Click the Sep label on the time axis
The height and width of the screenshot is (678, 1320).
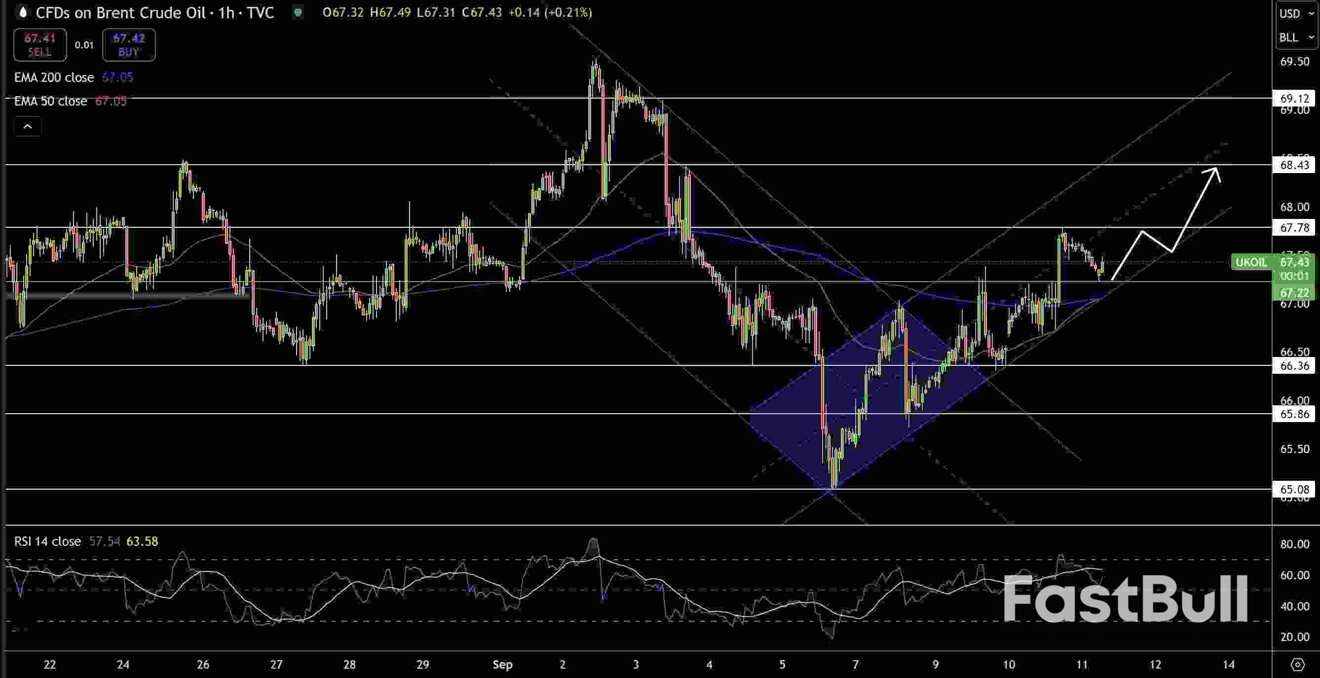tap(504, 664)
